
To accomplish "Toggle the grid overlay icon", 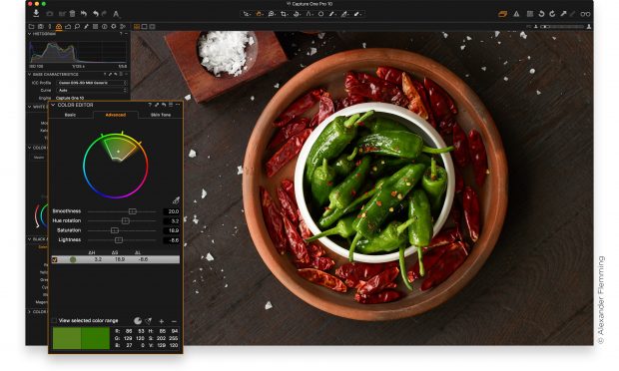I will (530, 14).
